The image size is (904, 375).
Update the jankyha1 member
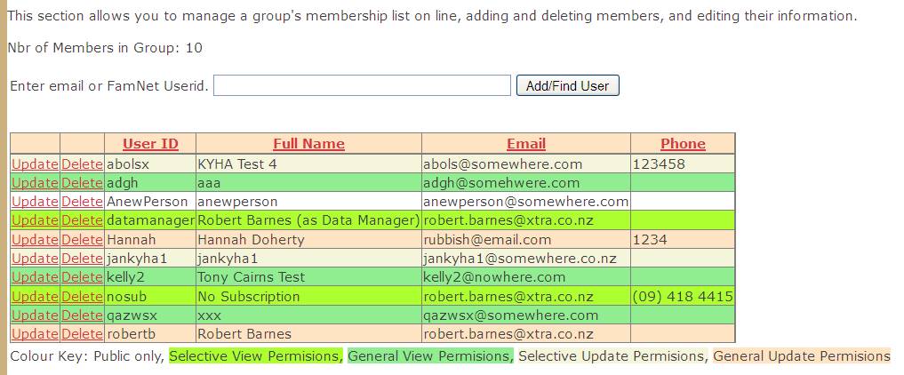(x=35, y=259)
